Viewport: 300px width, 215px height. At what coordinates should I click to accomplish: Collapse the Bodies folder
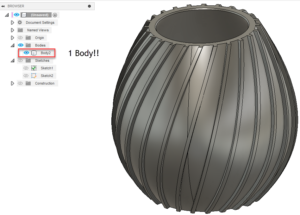coord(12,45)
